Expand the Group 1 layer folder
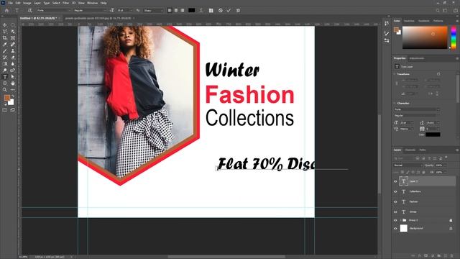The image size is (460, 259). pos(400,220)
